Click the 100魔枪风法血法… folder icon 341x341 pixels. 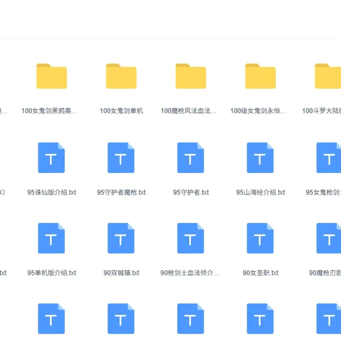click(191, 76)
